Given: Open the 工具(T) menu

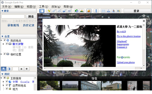Looking at the screenshot, I should pyautogui.click(x=44, y=7).
